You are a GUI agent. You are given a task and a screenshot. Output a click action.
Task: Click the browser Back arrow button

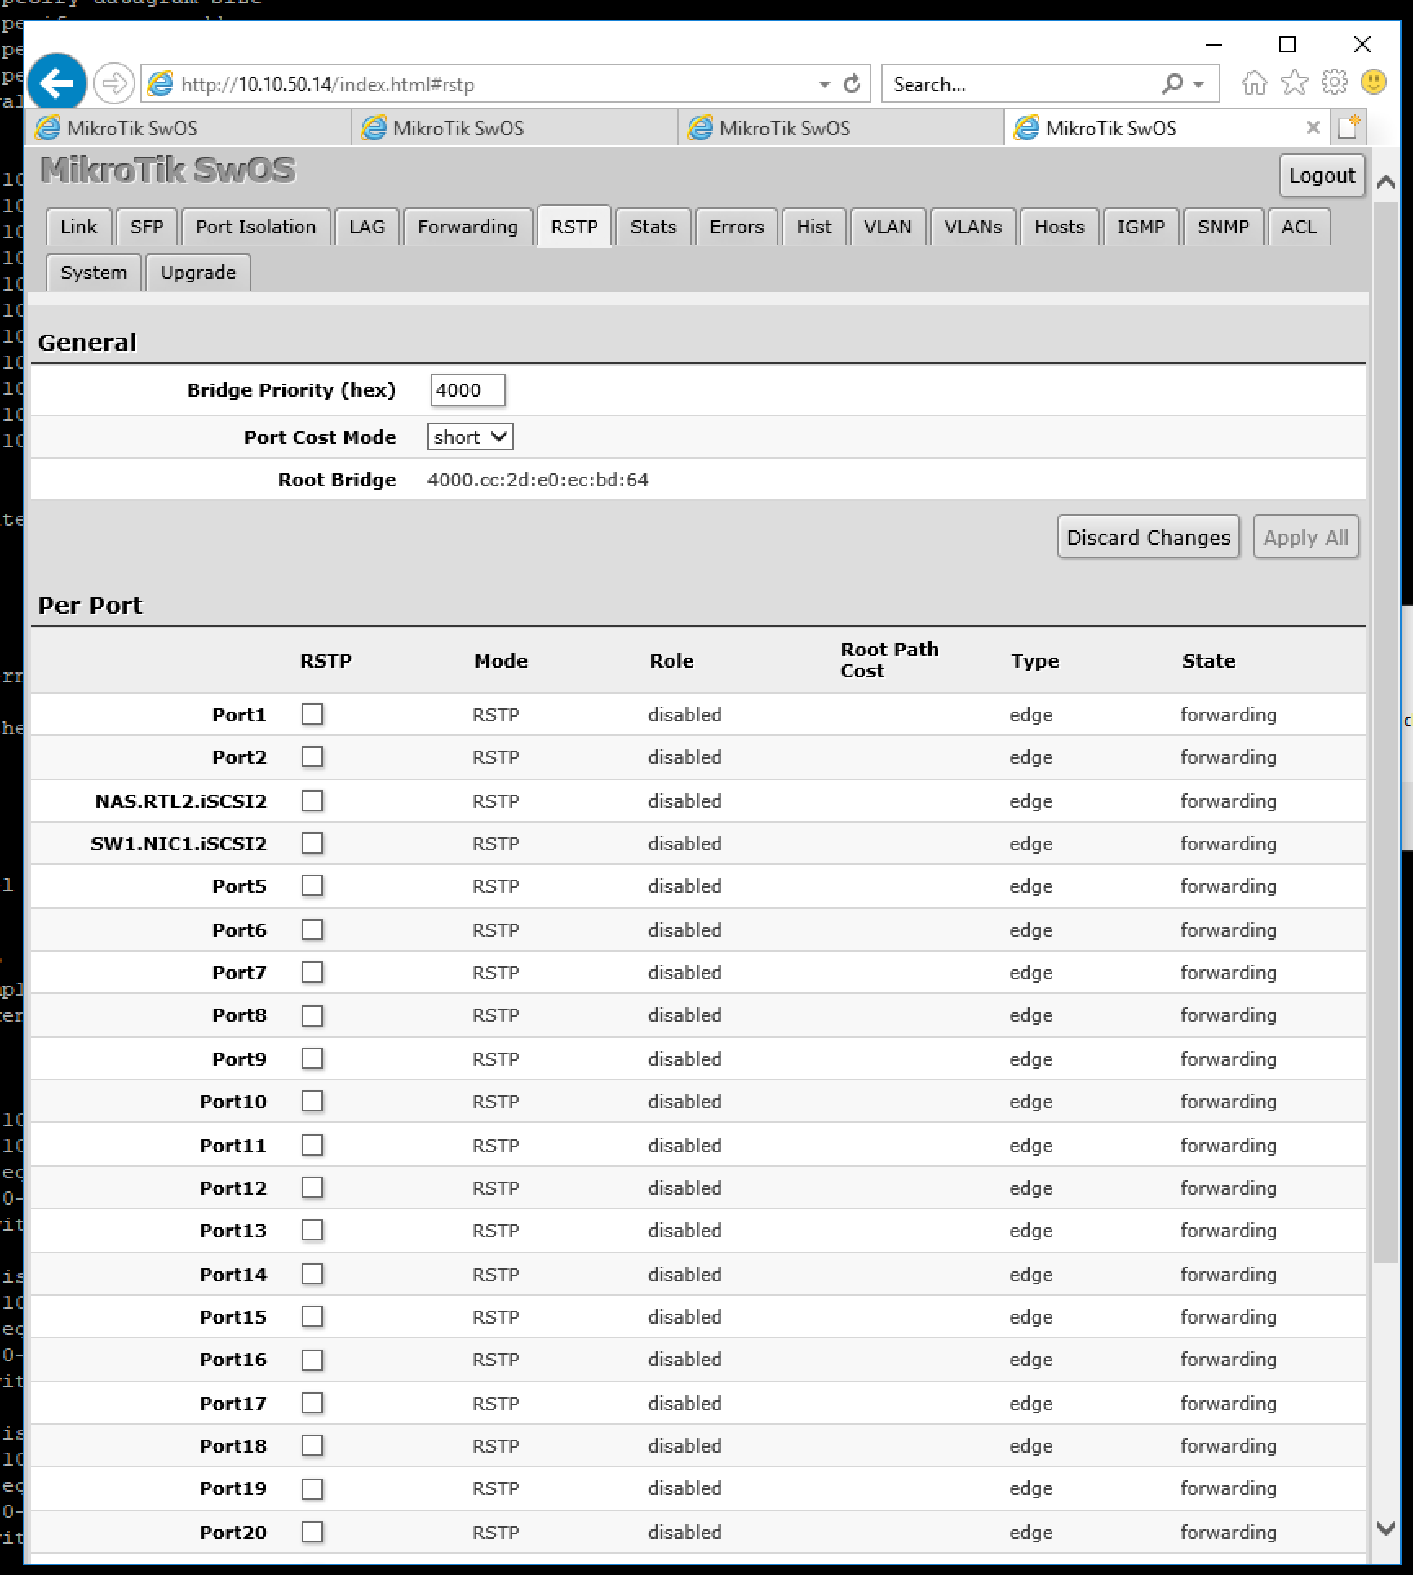(57, 82)
